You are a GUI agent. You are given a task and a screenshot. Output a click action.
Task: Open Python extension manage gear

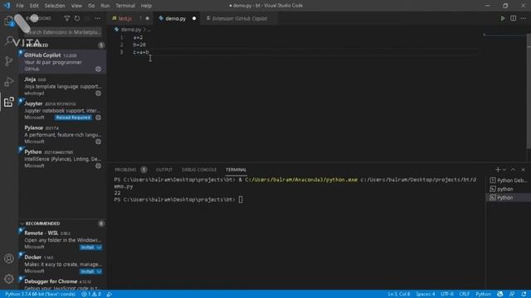point(98,166)
